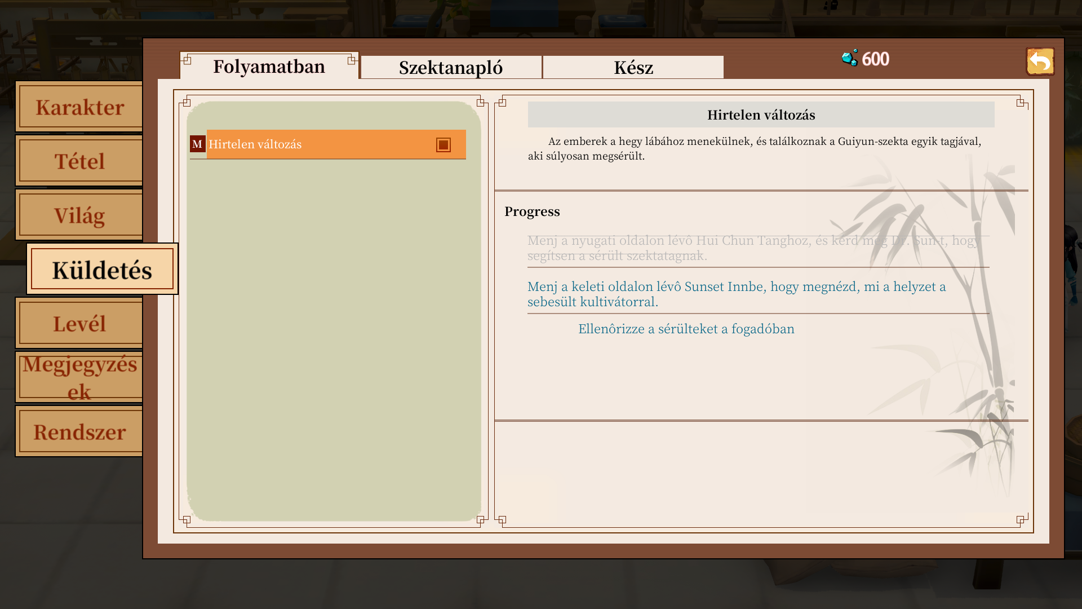Viewport: 1082px width, 609px height.
Task: Open the Megjegyzések notes menu
Action: [79, 377]
